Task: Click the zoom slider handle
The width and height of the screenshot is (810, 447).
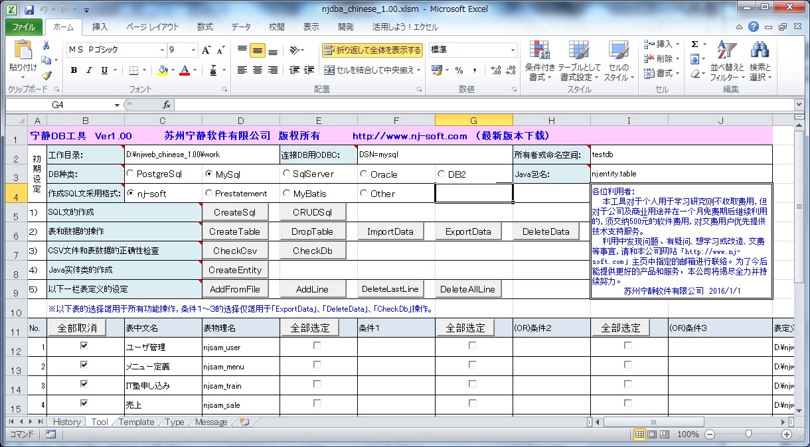Action: [x=748, y=434]
